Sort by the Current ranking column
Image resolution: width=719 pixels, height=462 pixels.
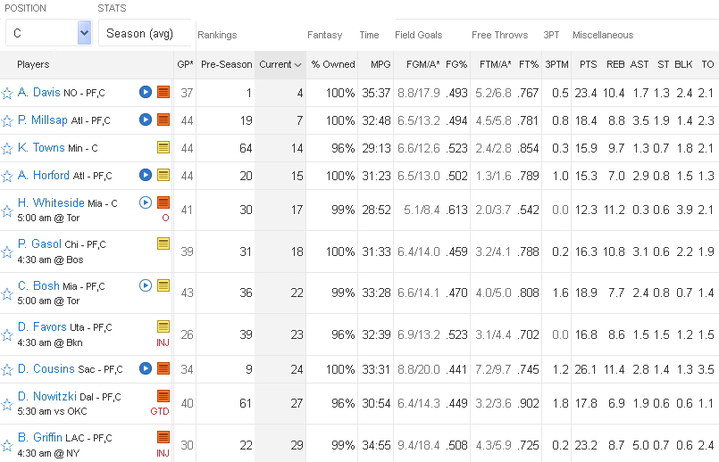pyautogui.click(x=280, y=64)
